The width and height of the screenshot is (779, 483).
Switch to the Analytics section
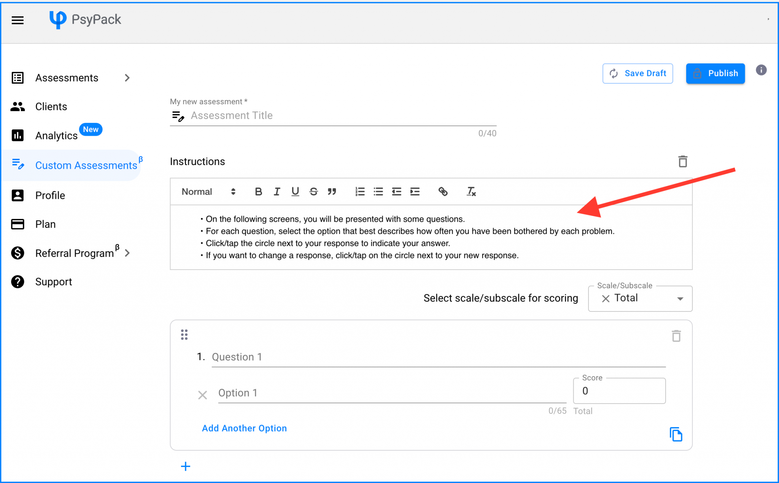[56, 135]
